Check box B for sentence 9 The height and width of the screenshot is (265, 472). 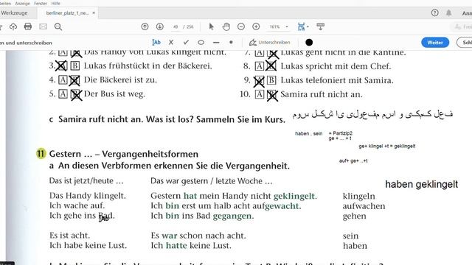271,80
